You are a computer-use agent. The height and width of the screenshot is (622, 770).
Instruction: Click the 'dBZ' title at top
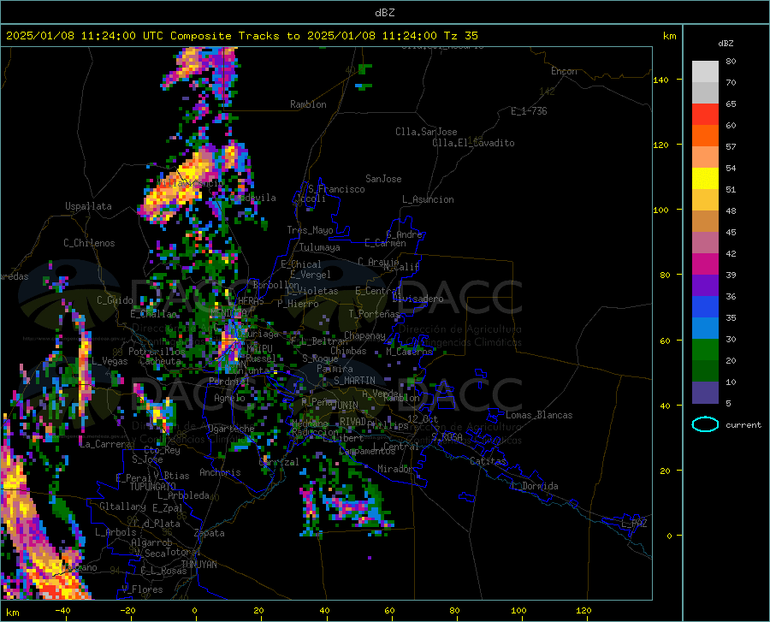click(384, 13)
